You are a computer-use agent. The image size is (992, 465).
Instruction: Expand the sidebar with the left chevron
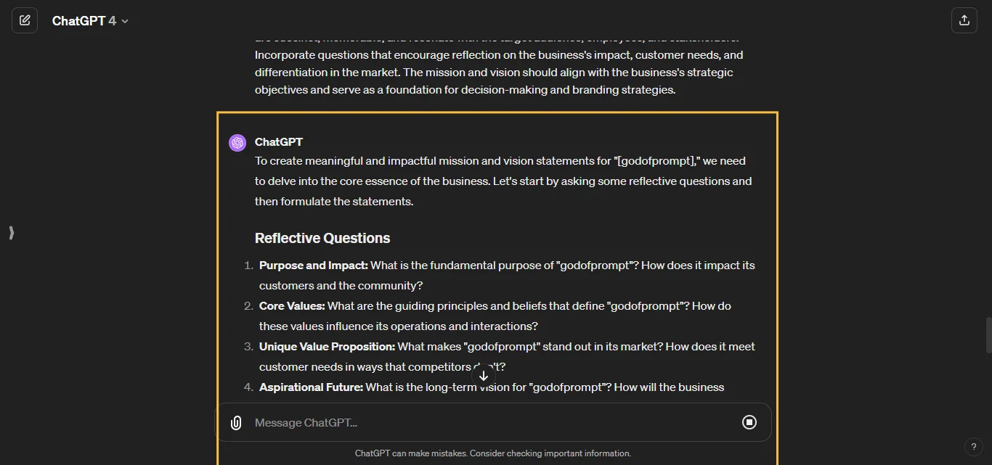point(11,233)
